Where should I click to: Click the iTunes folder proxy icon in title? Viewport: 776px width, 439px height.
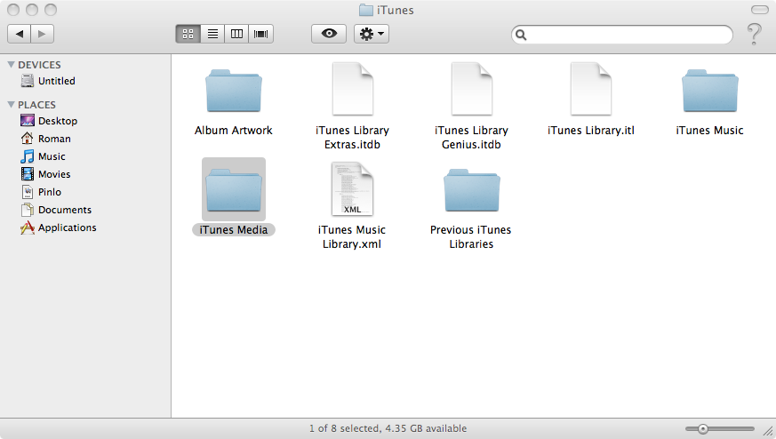(x=365, y=10)
